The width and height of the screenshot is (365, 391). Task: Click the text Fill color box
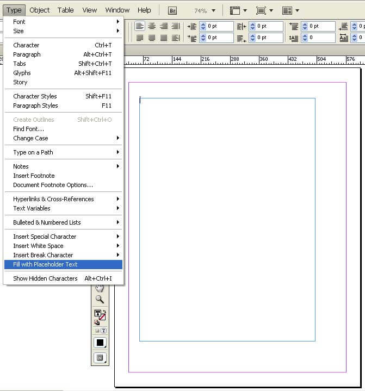click(x=97, y=313)
